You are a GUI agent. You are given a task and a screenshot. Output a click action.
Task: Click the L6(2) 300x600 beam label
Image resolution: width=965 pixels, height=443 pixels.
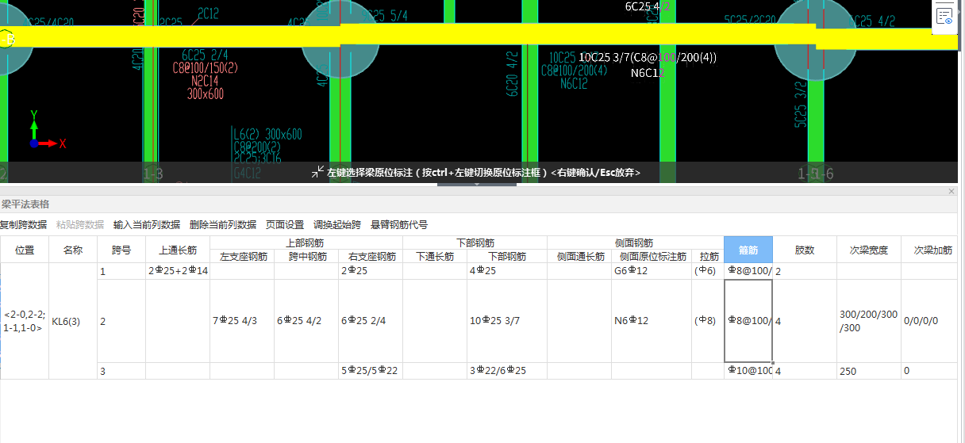coord(267,135)
